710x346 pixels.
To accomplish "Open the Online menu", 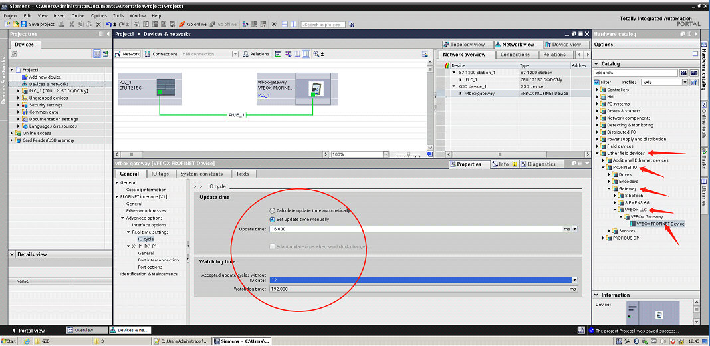I will pyautogui.click(x=78, y=15).
